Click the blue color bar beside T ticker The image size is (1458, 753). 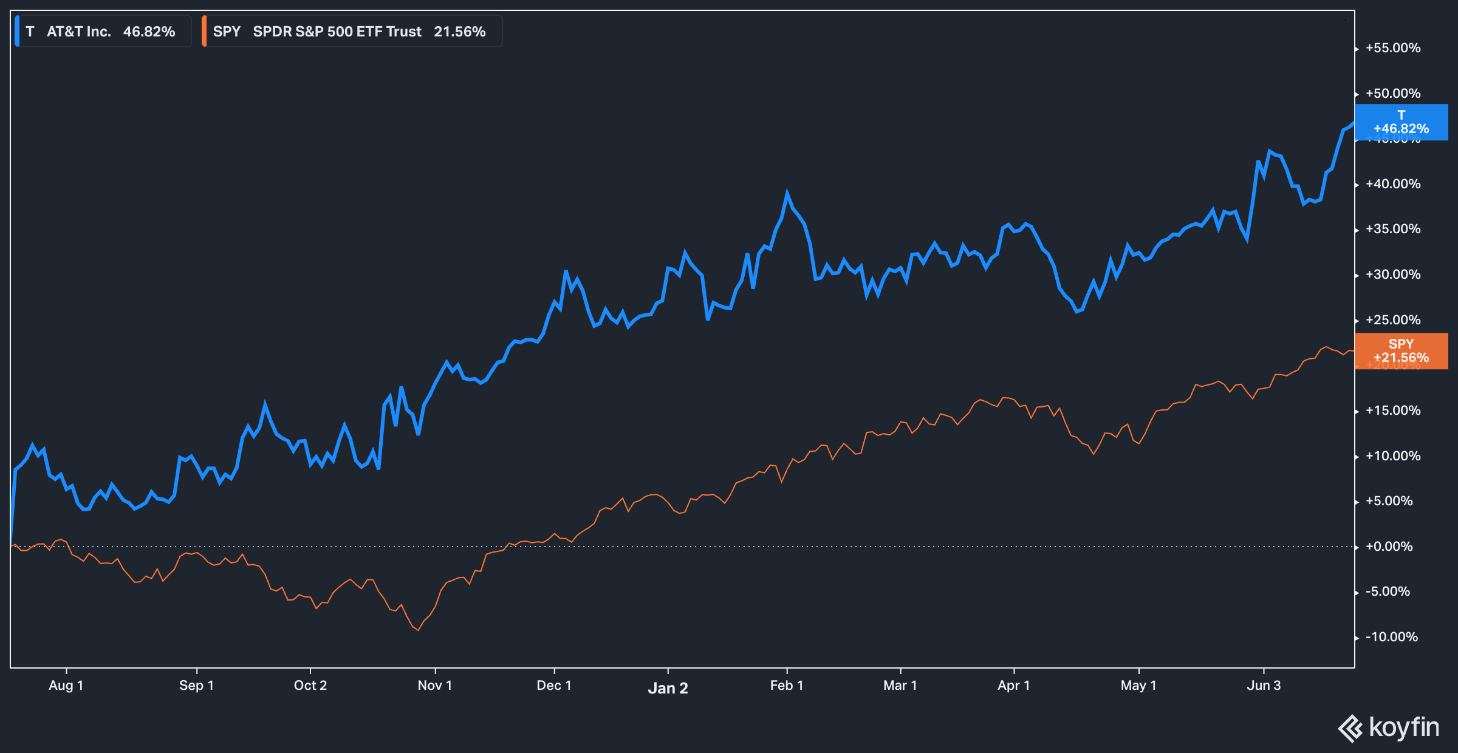(x=18, y=32)
